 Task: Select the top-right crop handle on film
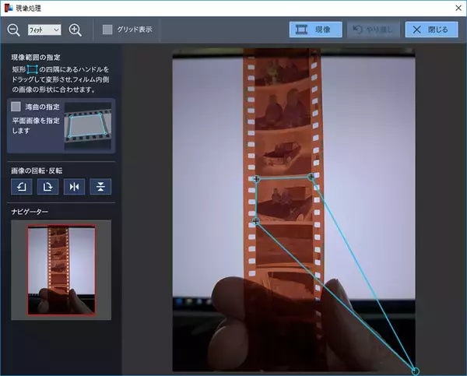point(311,177)
